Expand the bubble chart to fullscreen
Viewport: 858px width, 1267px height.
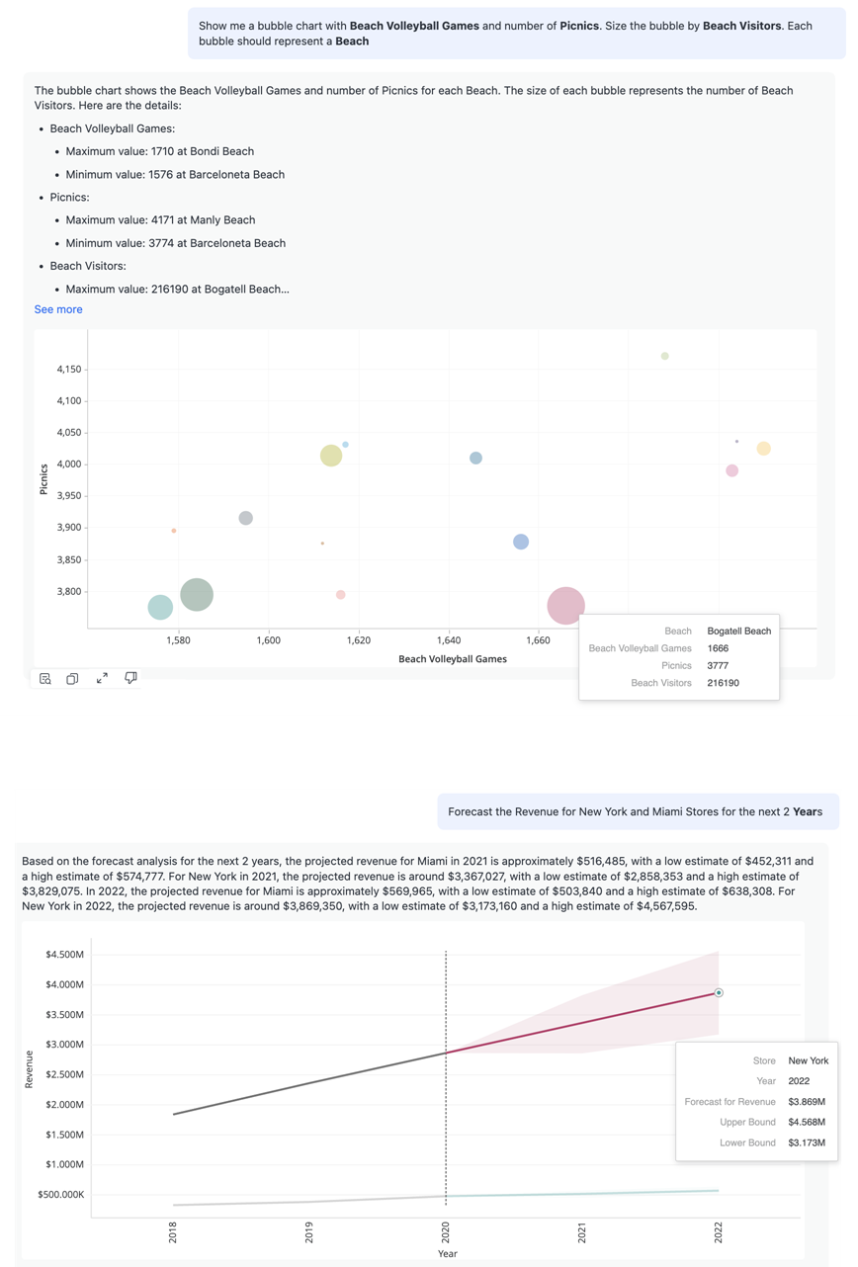coord(102,678)
